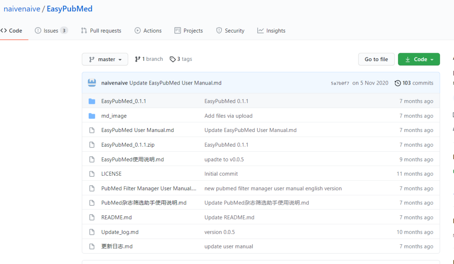Click file icon for EasyPubMed使用说明.md
This screenshot has height=264, width=454.
click(92, 159)
